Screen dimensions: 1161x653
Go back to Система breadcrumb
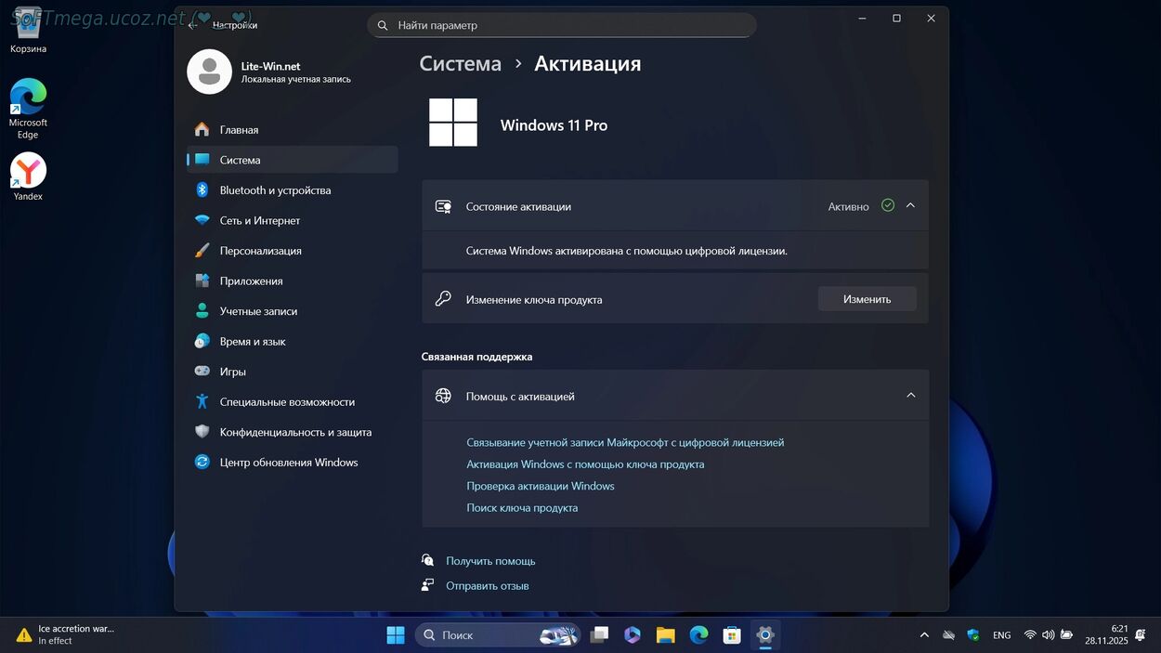point(460,63)
